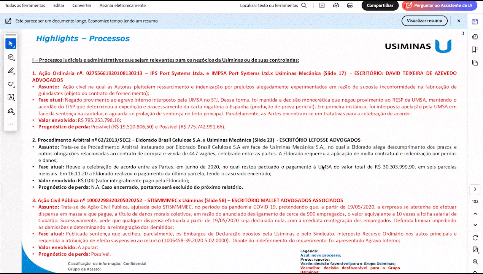Activate the freehand draw lasso tool

pyautogui.click(x=11, y=84)
